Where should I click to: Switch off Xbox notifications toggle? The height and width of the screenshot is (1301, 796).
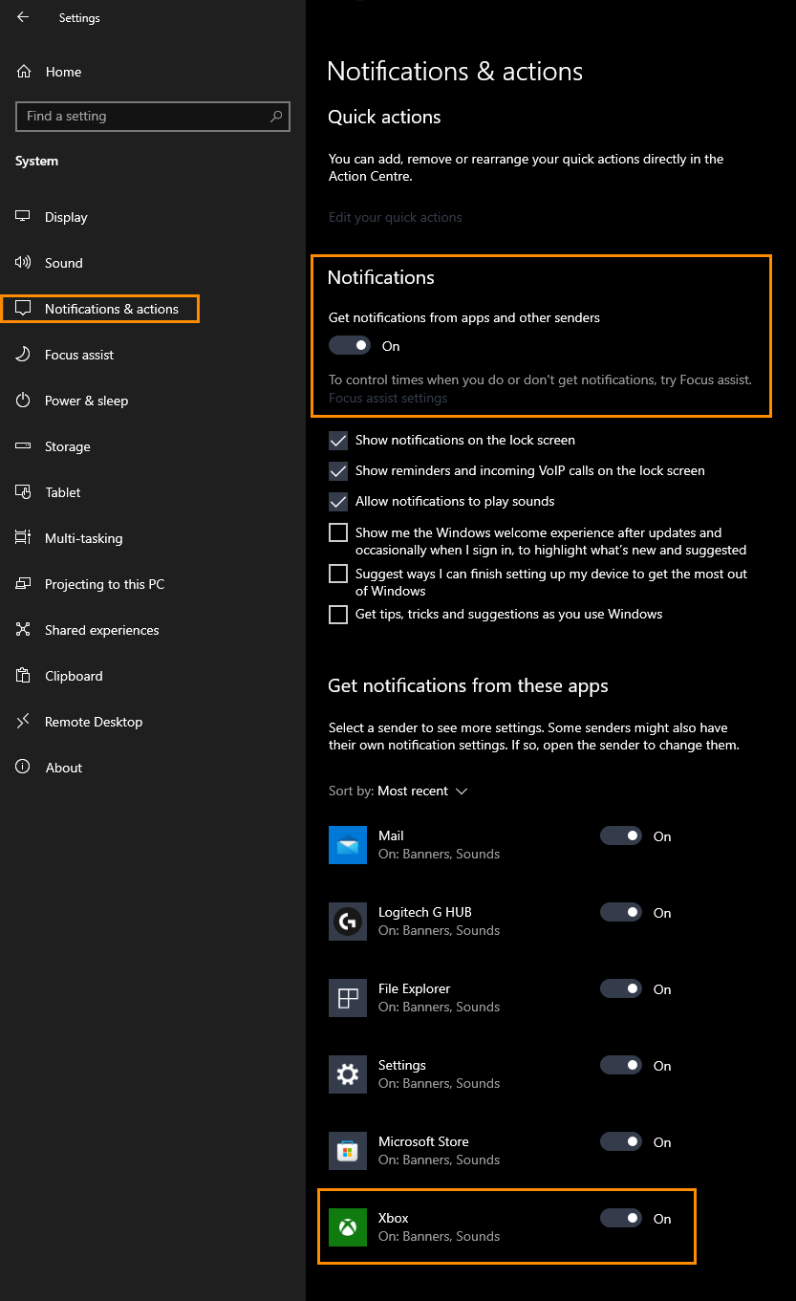(x=621, y=1218)
